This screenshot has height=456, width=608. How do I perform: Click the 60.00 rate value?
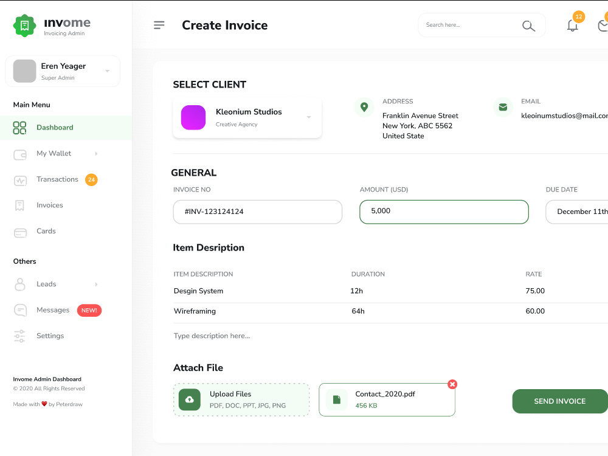[x=535, y=311]
